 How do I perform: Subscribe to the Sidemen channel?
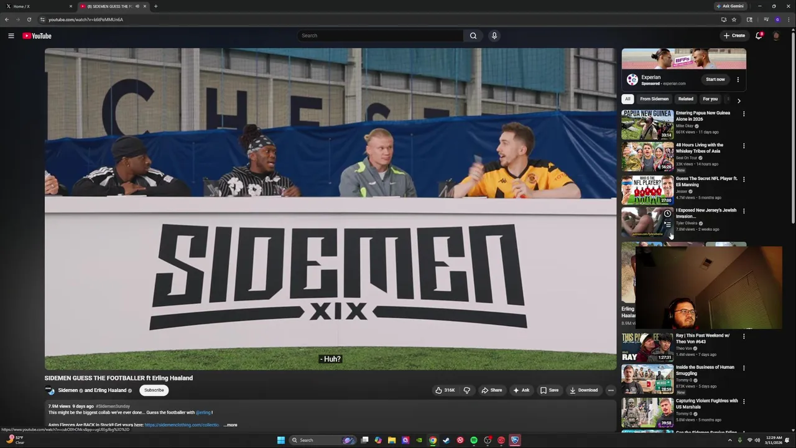(154, 390)
